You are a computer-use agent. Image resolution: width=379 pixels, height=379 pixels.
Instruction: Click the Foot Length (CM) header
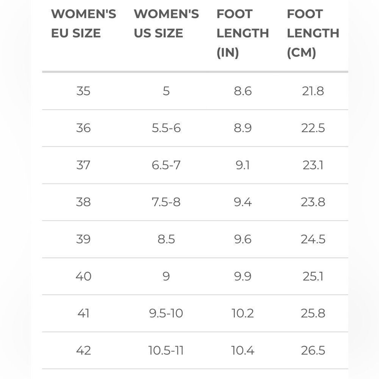coord(313,33)
